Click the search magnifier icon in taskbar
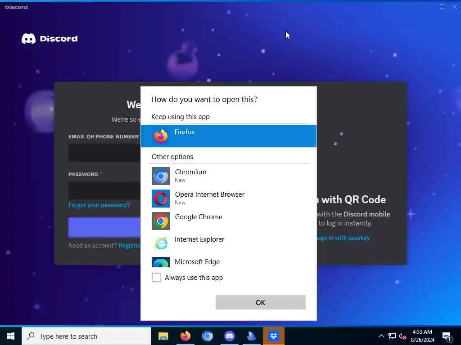461x345 pixels. pos(31,336)
